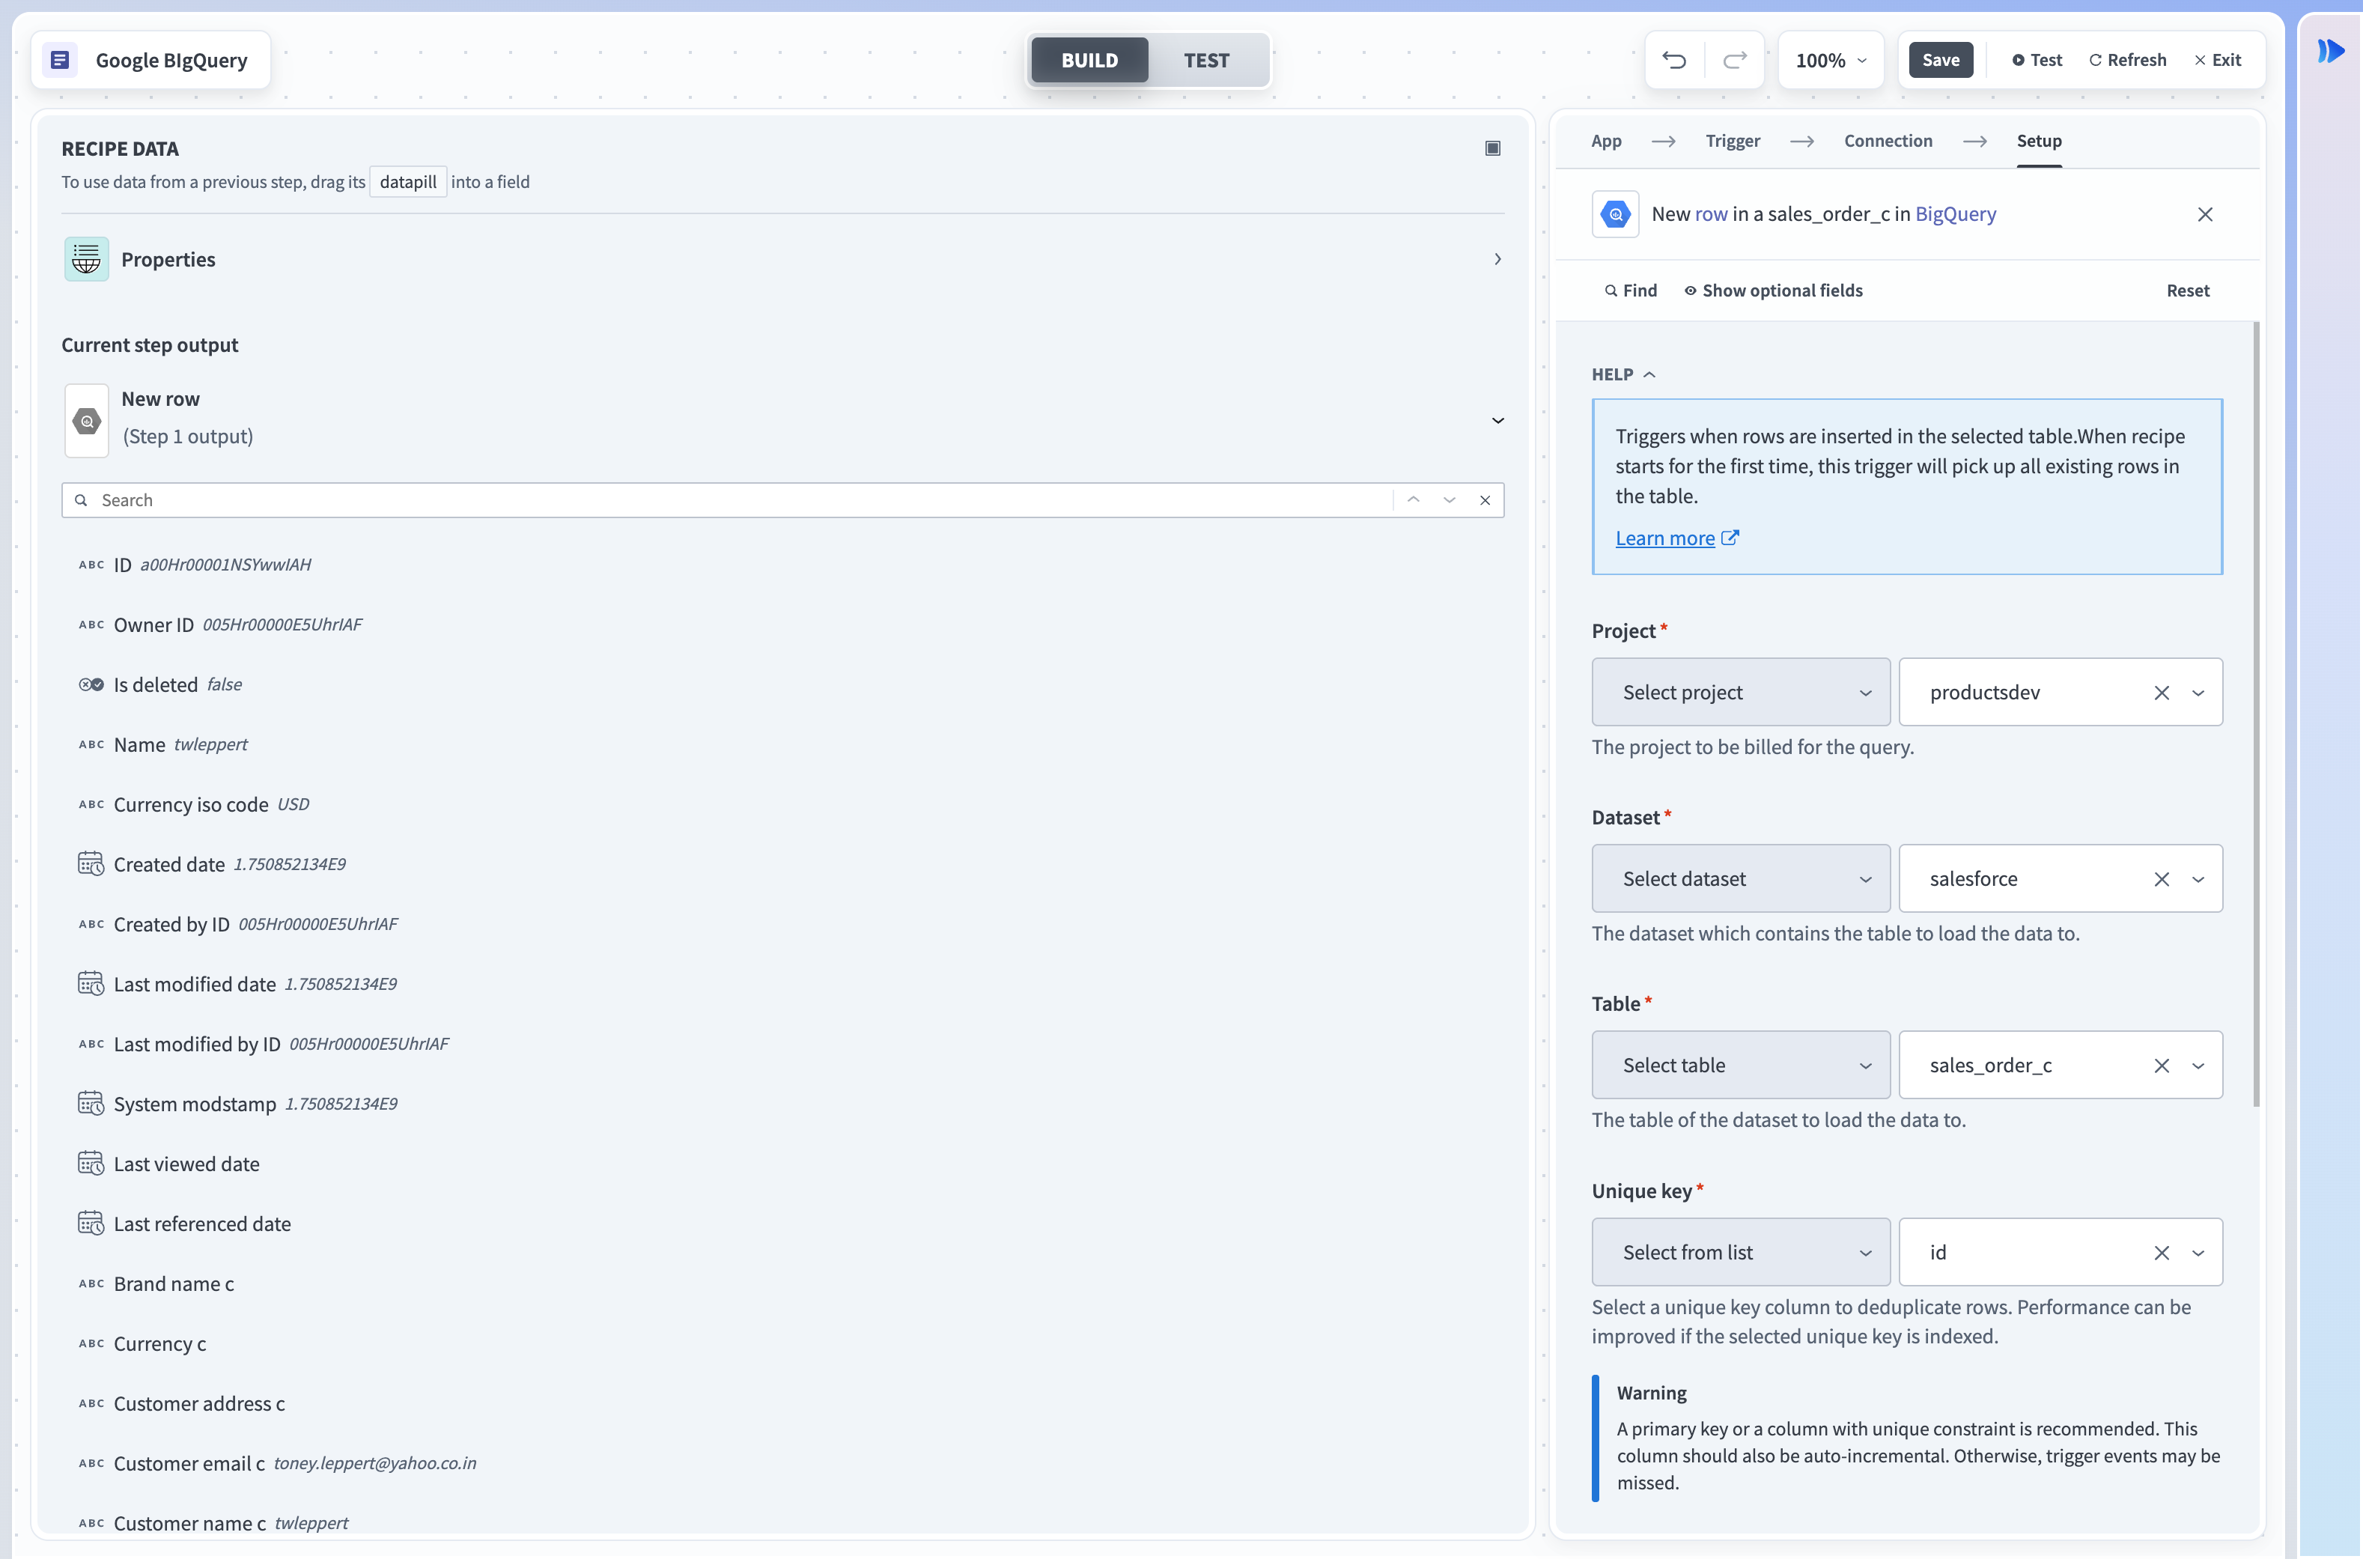Click the Created date calendar icon
Image resolution: width=2363 pixels, height=1559 pixels.
point(91,864)
